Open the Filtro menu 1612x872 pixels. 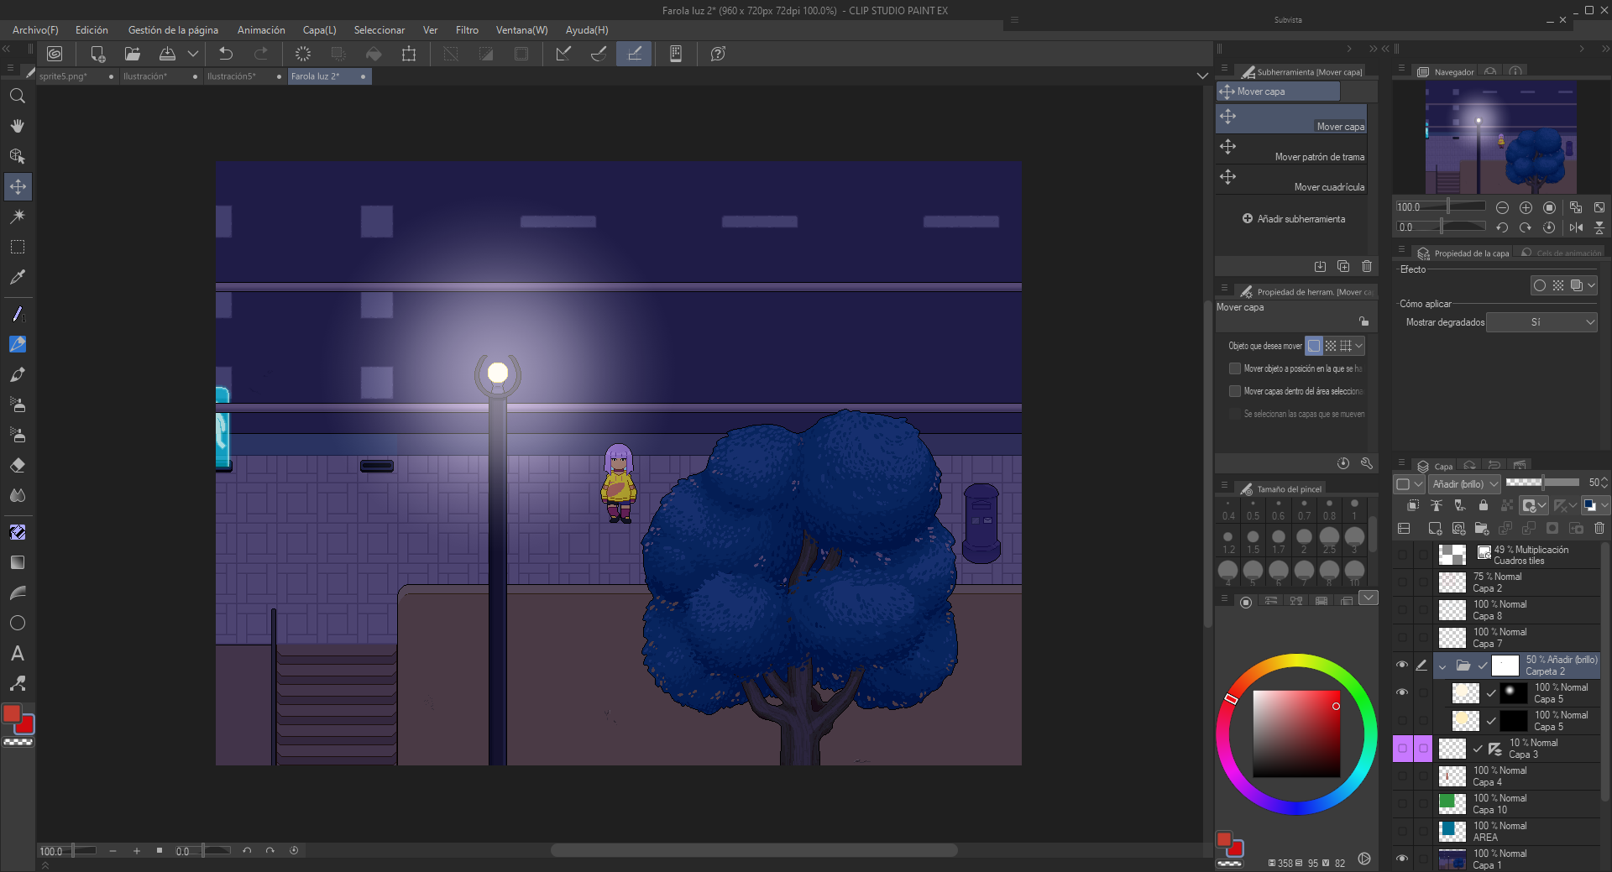[467, 30]
